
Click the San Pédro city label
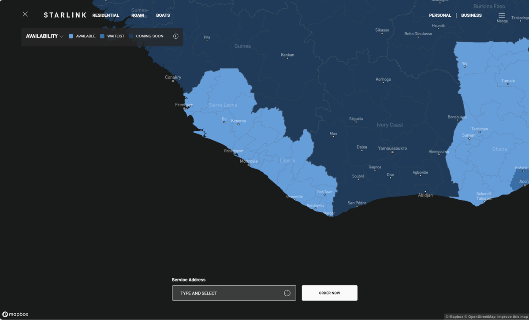coord(357,203)
